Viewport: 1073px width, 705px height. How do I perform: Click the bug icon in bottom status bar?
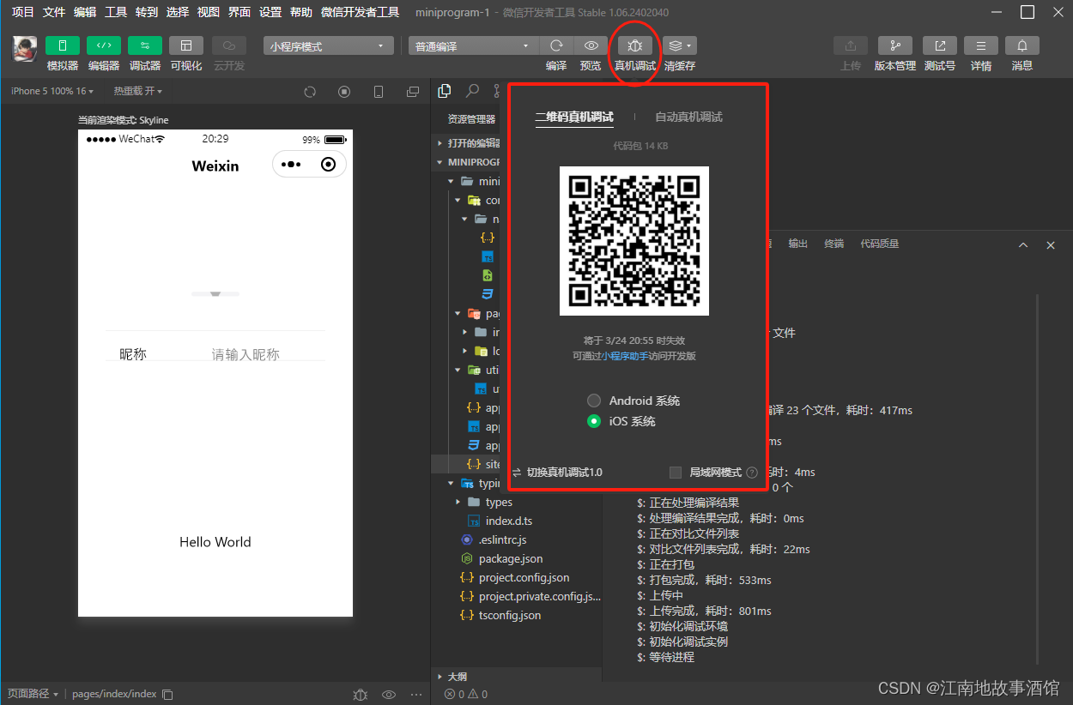[x=361, y=694]
